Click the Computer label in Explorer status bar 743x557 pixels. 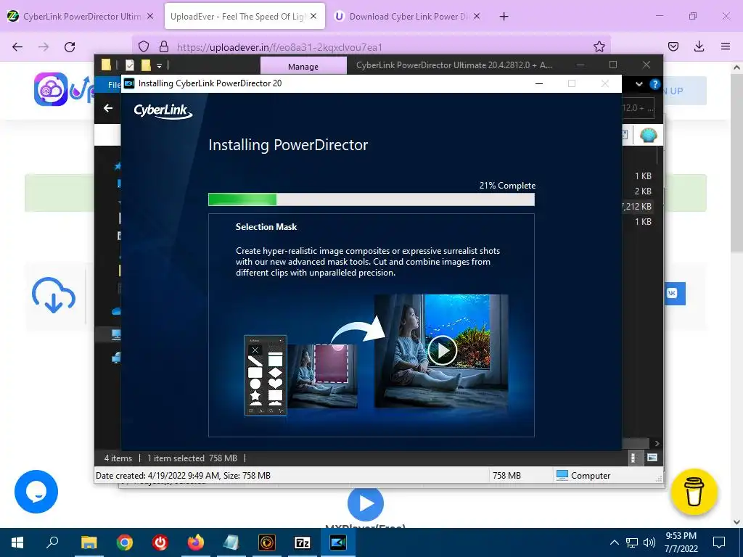(591, 476)
